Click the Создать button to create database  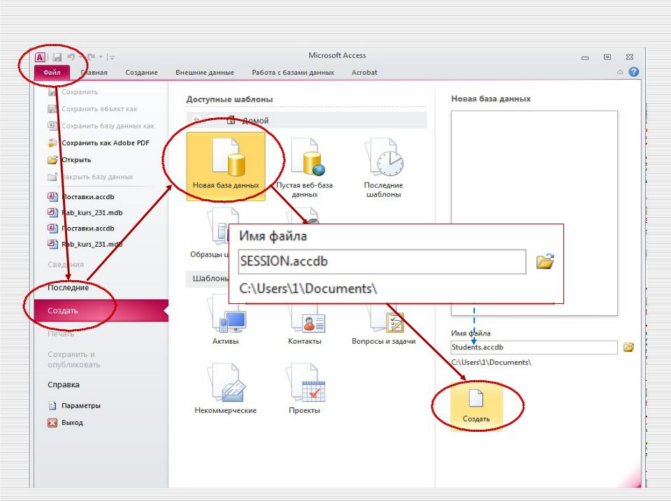(476, 407)
